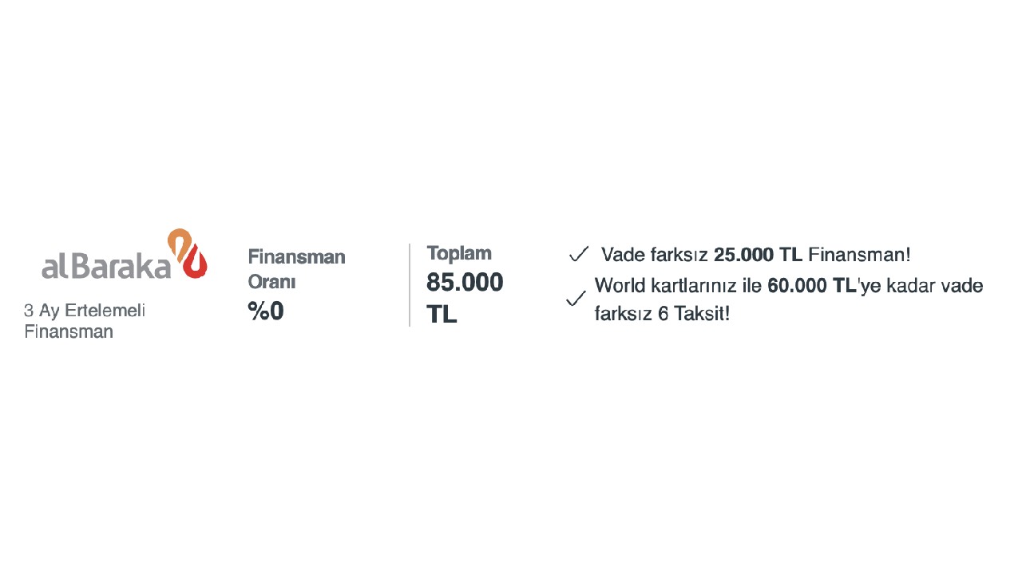
Task: Click the words Vade farksız in first benefit
Action: pyautogui.click(x=655, y=255)
